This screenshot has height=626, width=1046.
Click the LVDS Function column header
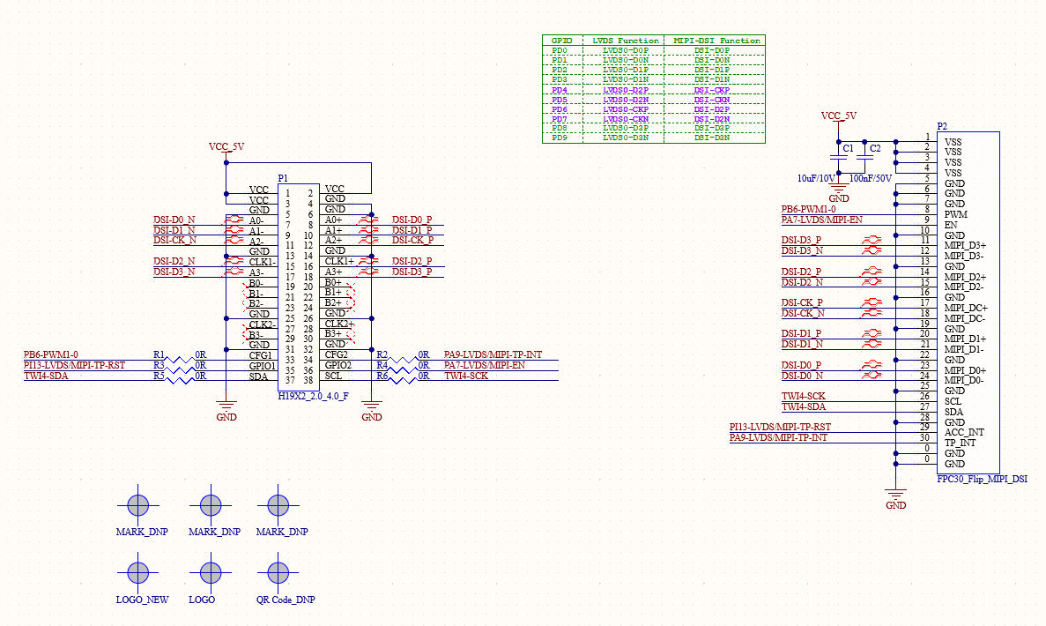coord(626,41)
